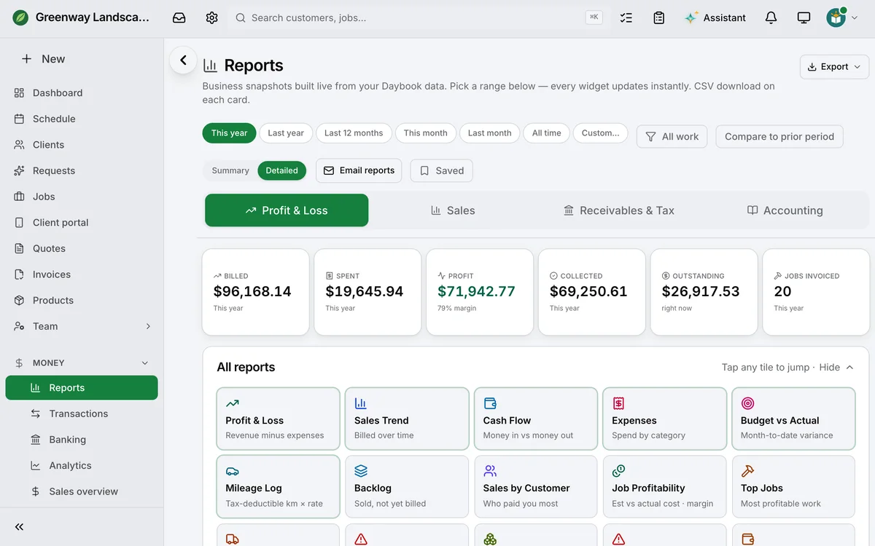Open the Sales by Customer tile
Screen dimensions: 875x546
[536, 486]
